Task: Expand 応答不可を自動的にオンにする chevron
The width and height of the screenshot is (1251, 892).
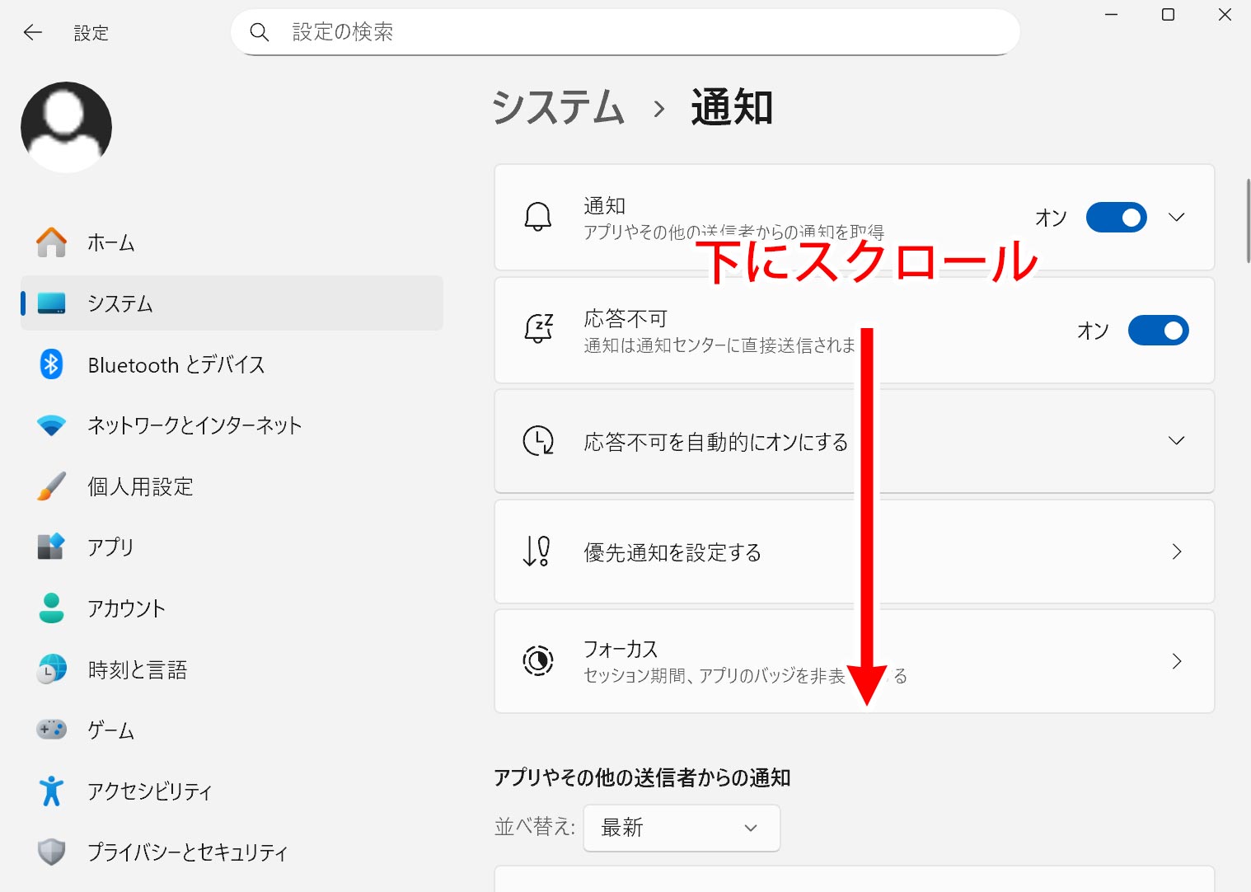Action: pyautogui.click(x=1176, y=441)
